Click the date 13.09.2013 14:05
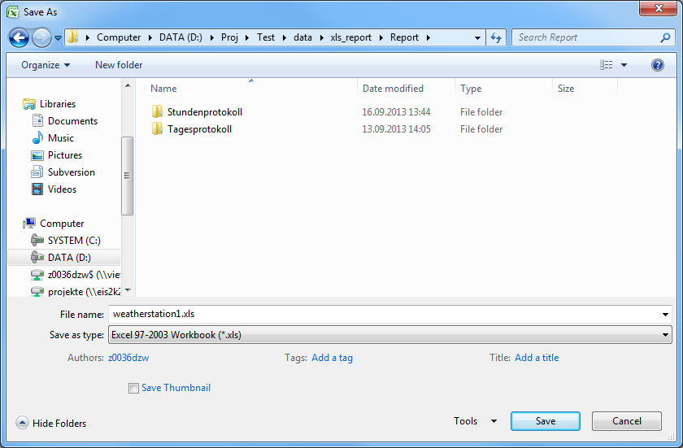683x448 pixels. 396,128
